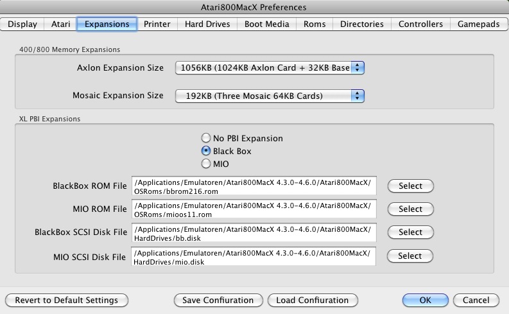Open the Hard Drives tab

tap(207, 24)
